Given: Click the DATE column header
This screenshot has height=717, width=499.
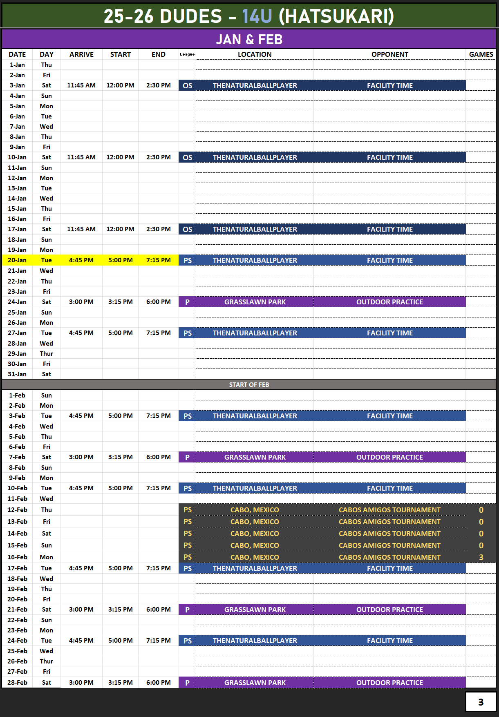Looking at the screenshot, I should pos(17,54).
